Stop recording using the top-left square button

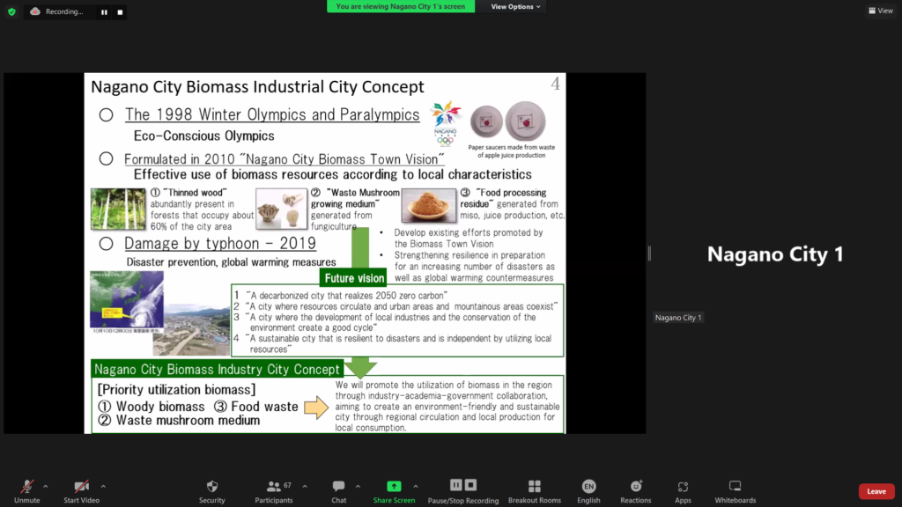pos(121,12)
